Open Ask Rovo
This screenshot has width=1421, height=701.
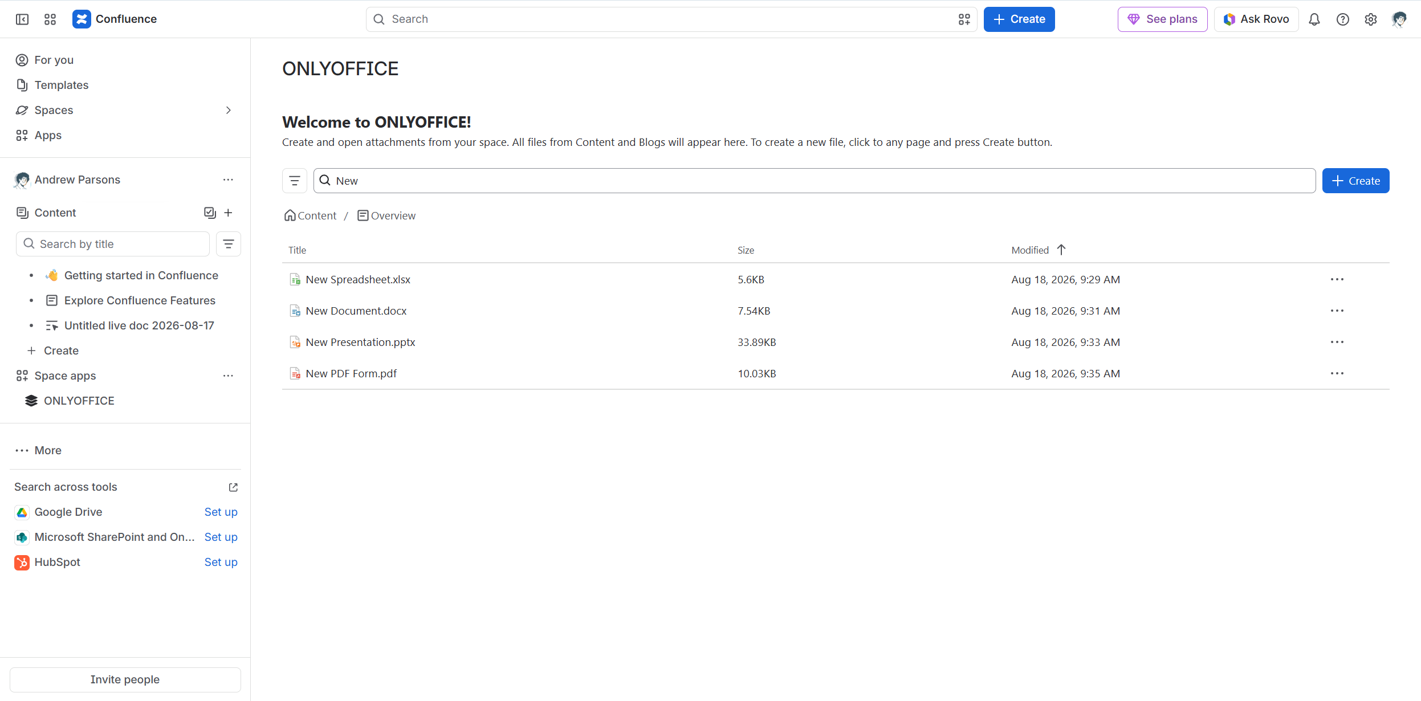1256,19
